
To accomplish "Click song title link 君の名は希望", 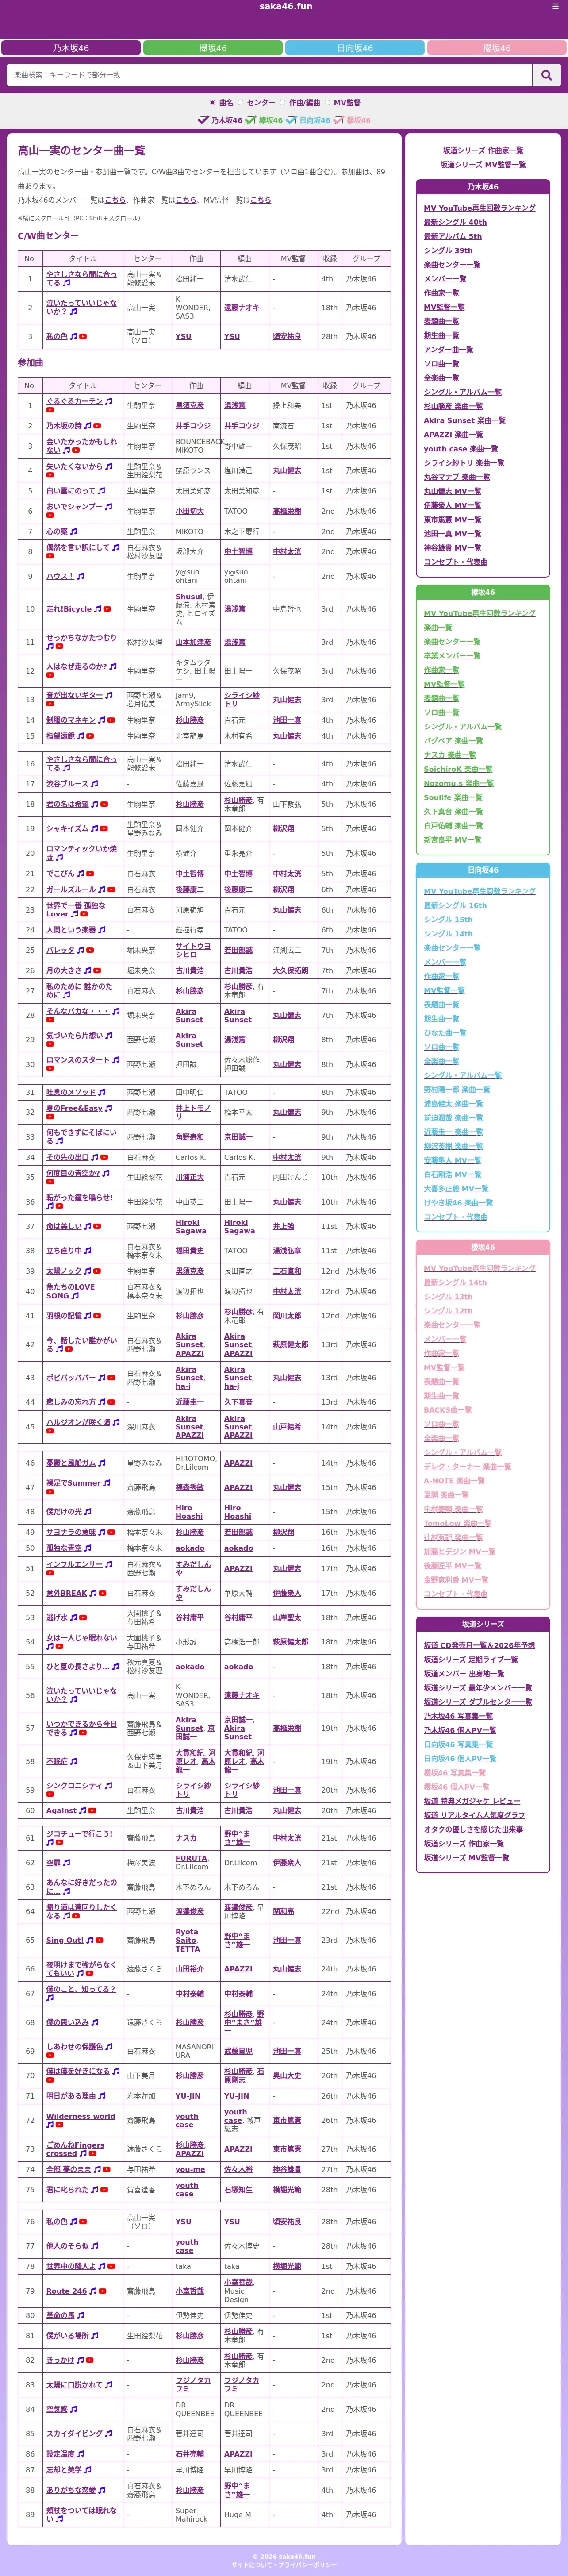I will pos(67,804).
